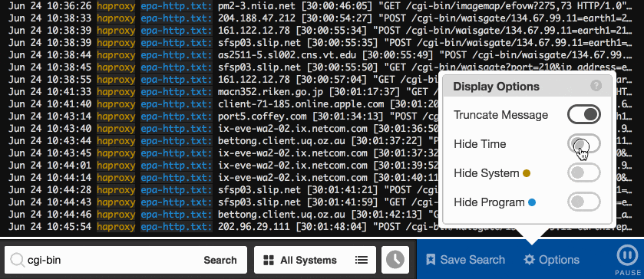Click haproxy on the 10:45:54 log line

tap(116, 226)
